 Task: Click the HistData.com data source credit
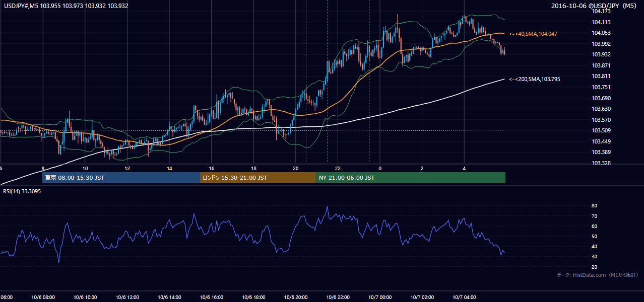(598, 275)
